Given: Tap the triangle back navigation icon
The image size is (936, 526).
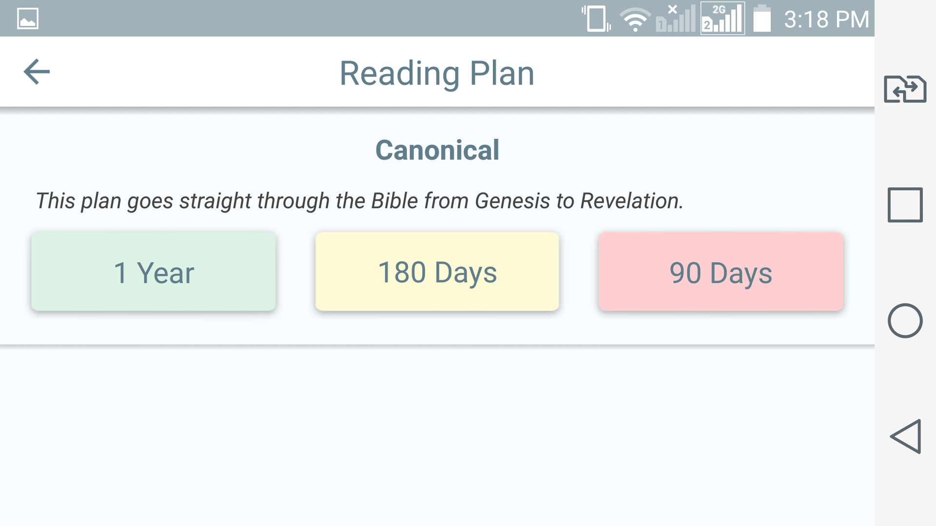Looking at the screenshot, I should click(905, 436).
